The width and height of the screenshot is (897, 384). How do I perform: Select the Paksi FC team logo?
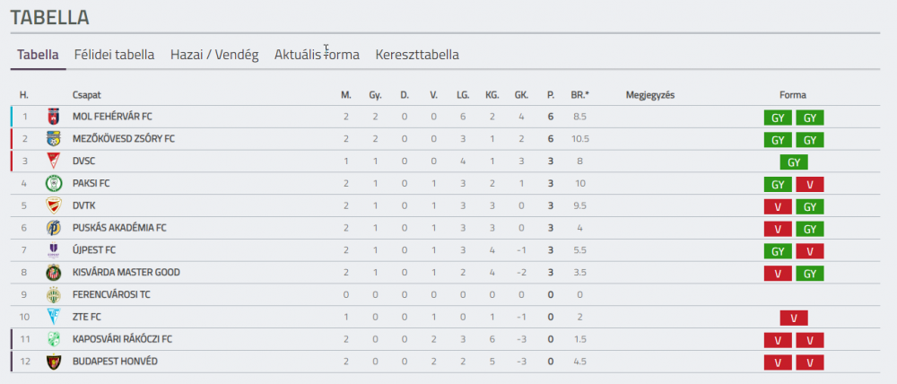[x=53, y=184]
